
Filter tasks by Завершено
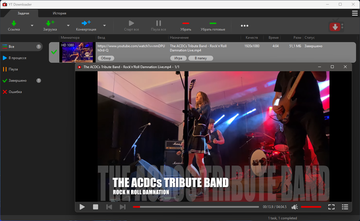(x=21, y=81)
